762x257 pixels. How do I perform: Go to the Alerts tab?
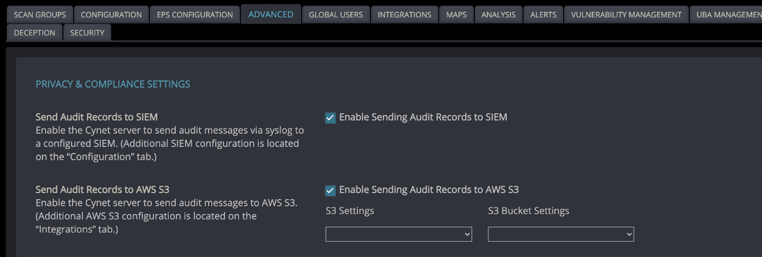tap(543, 14)
